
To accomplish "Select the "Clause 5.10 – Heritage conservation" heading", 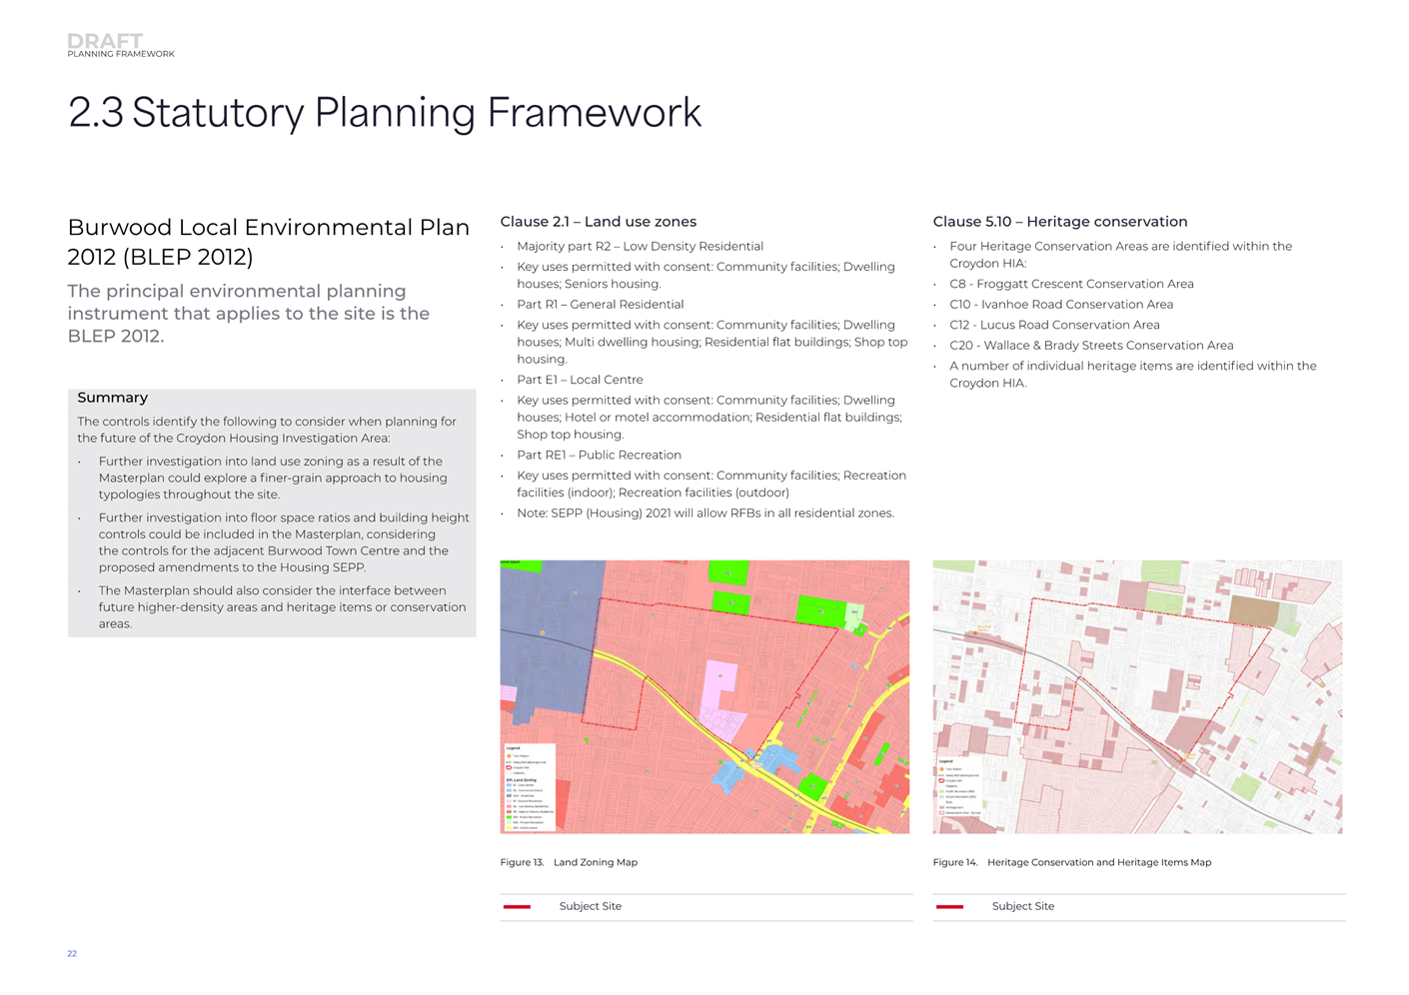I will click(1059, 222).
